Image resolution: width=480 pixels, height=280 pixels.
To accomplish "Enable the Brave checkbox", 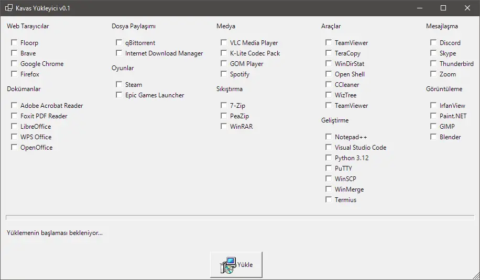I will point(14,53).
